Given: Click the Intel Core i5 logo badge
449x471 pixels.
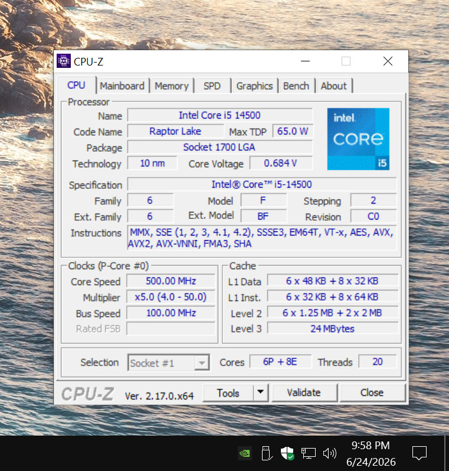Looking at the screenshot, I should point(358,139).
